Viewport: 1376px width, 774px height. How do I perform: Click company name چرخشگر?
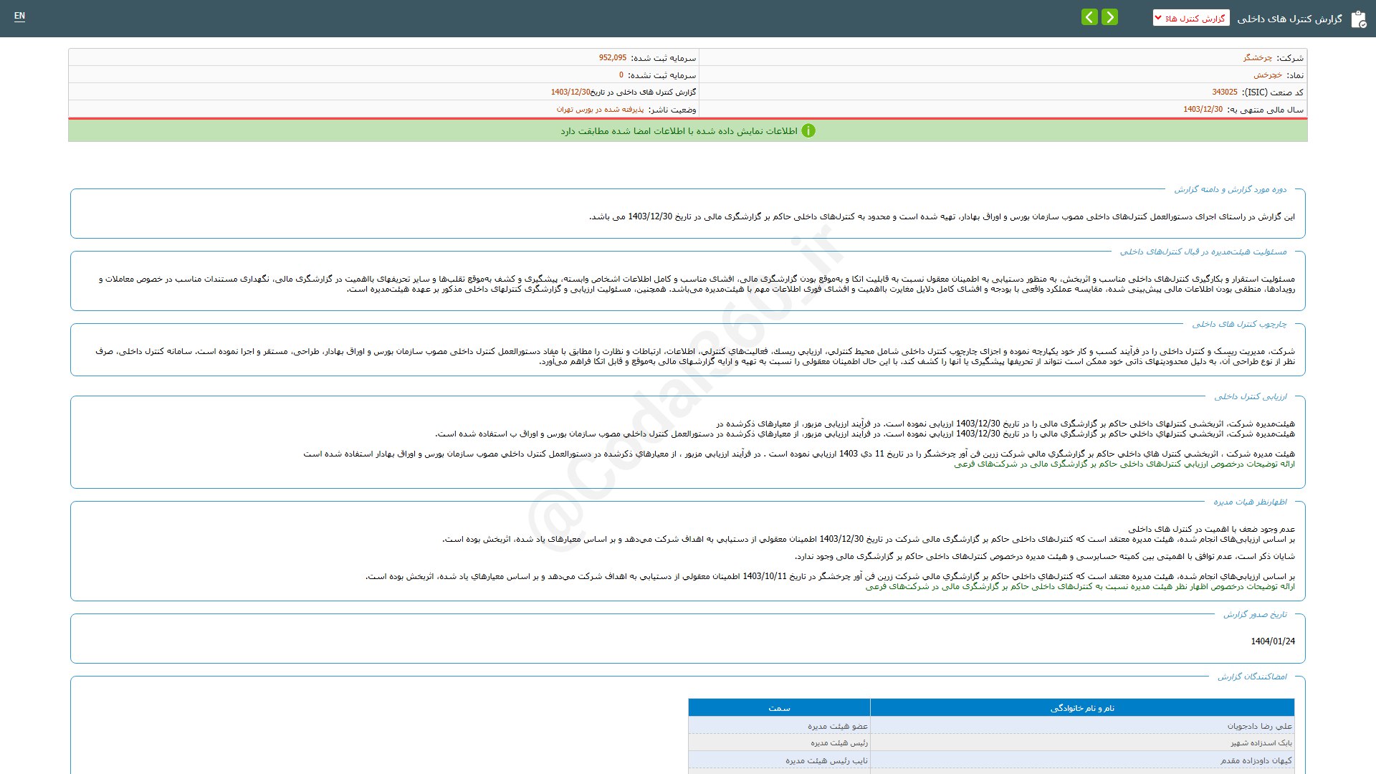(x=1258, y=57)
